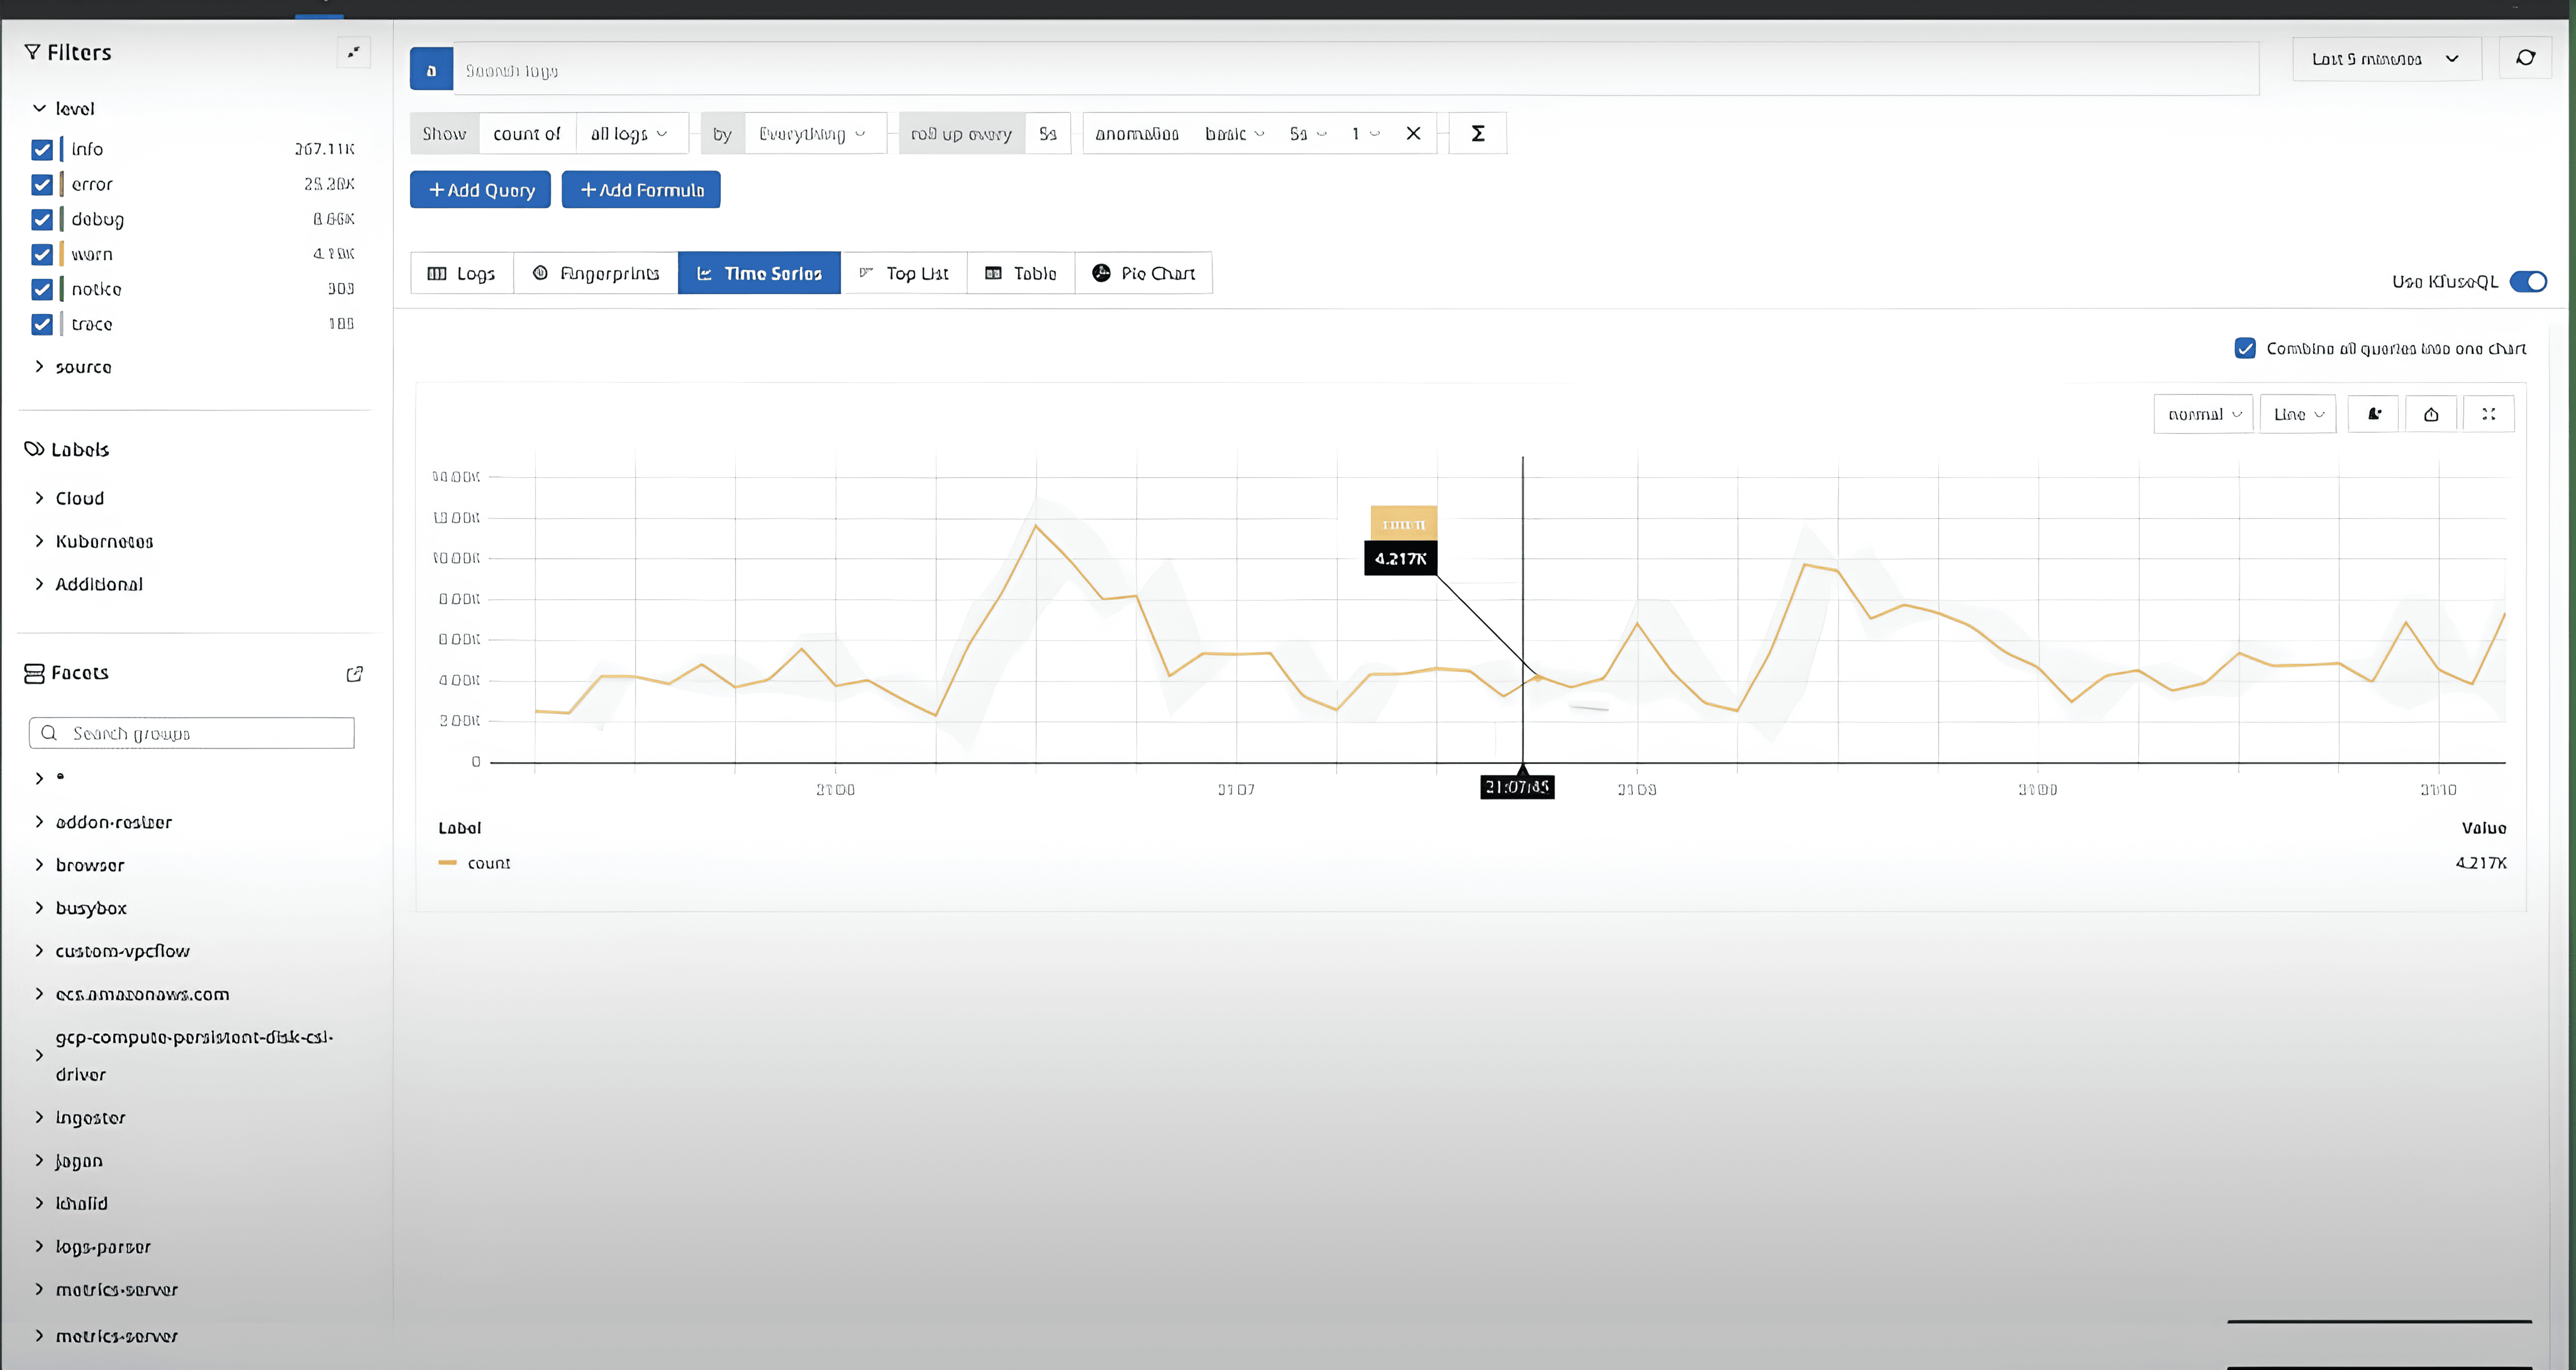Click the sigma summation icon

click(x=1477, y=133)
